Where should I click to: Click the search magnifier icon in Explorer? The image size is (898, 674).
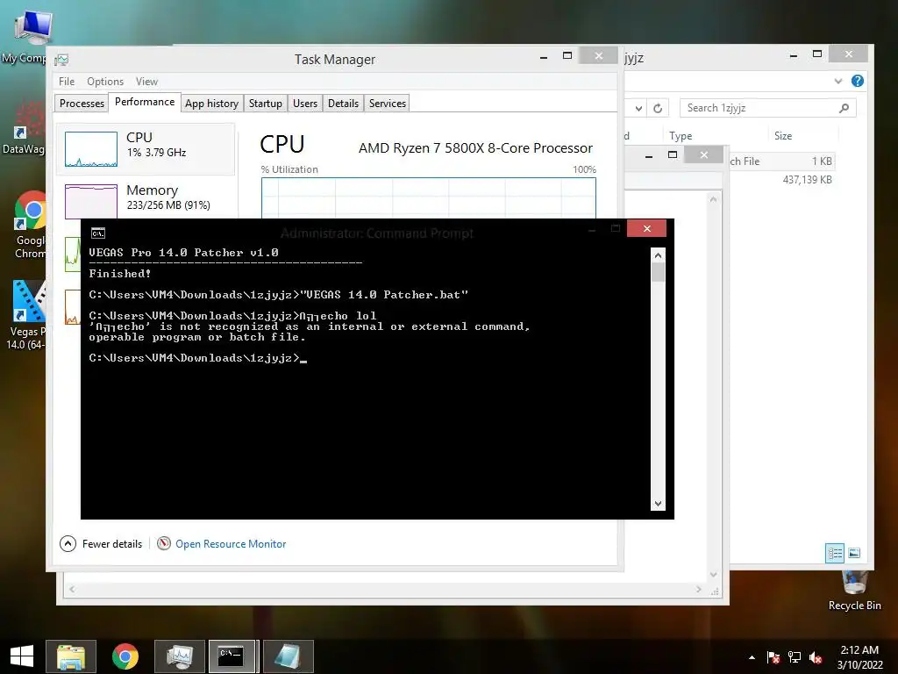844,108
